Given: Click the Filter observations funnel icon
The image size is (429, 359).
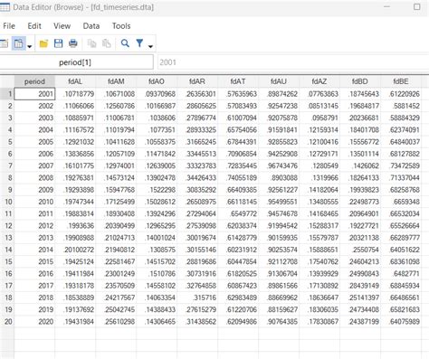Looking at the screenshot, I should tap(139, 43).
